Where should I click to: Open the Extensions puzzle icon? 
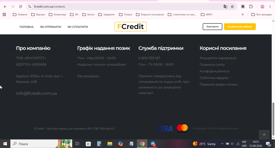pyautogui.click(x=251, y=6)
